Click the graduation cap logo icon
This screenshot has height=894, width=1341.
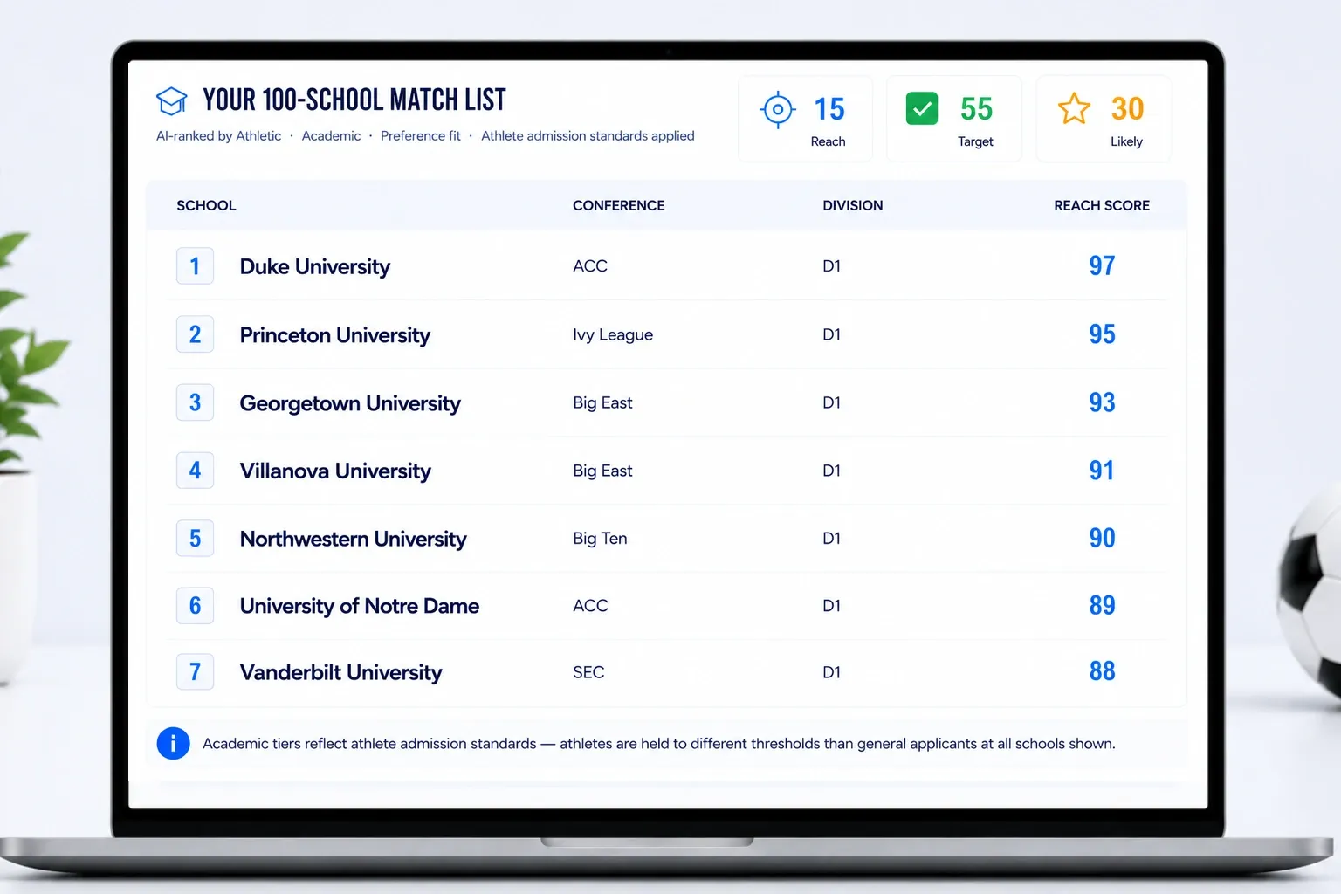pos(171,101)
